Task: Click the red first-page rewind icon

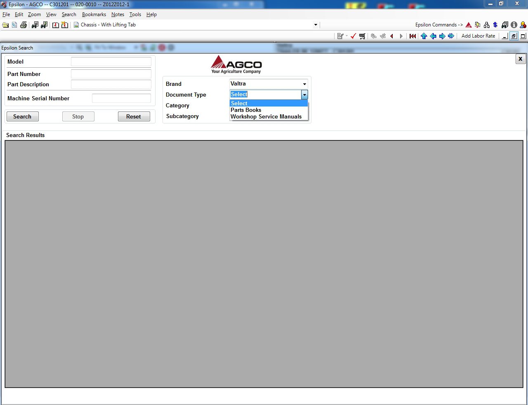Action: click(412, 36)
